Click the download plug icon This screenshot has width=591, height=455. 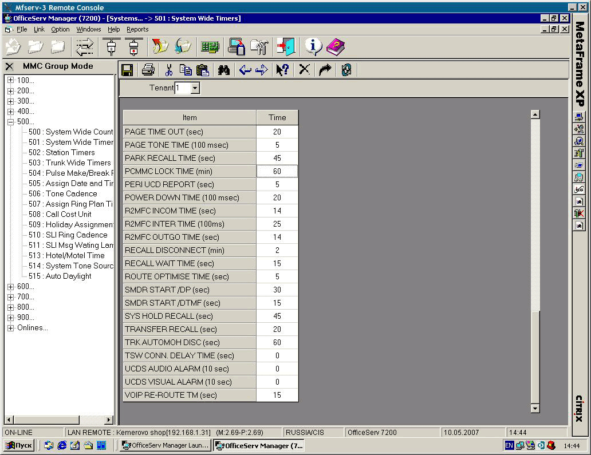(111, 47)
